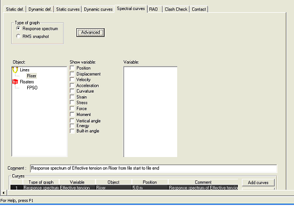Viewport: 294px width, 206px height.
Task: Click the Type of graph column header
Action: point(41,182)
